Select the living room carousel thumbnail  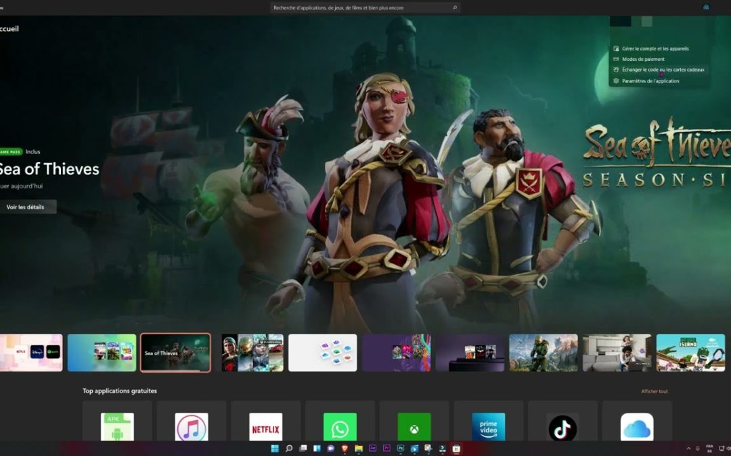coord(617,353)
